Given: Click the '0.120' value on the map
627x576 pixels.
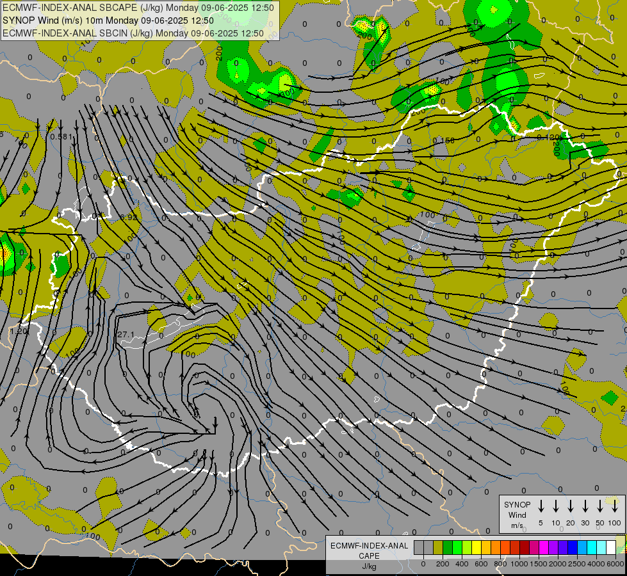Looking at the screenshot, I should [x=548, y=137].
